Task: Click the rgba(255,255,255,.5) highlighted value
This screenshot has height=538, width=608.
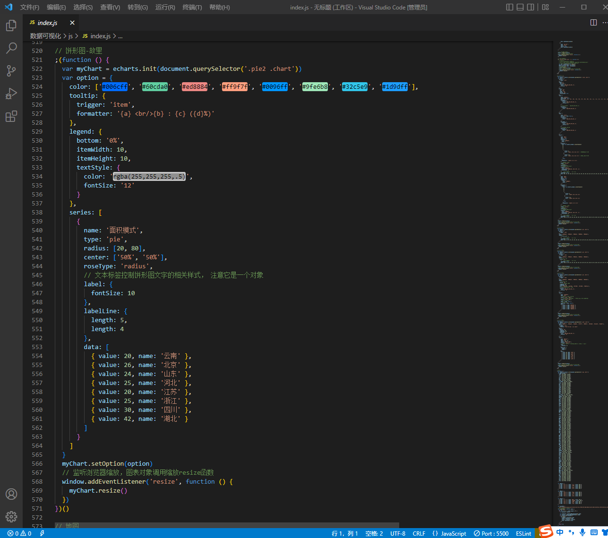Action: 149,177
